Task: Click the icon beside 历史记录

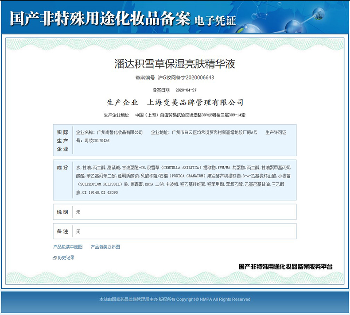Action: [54, 257]
